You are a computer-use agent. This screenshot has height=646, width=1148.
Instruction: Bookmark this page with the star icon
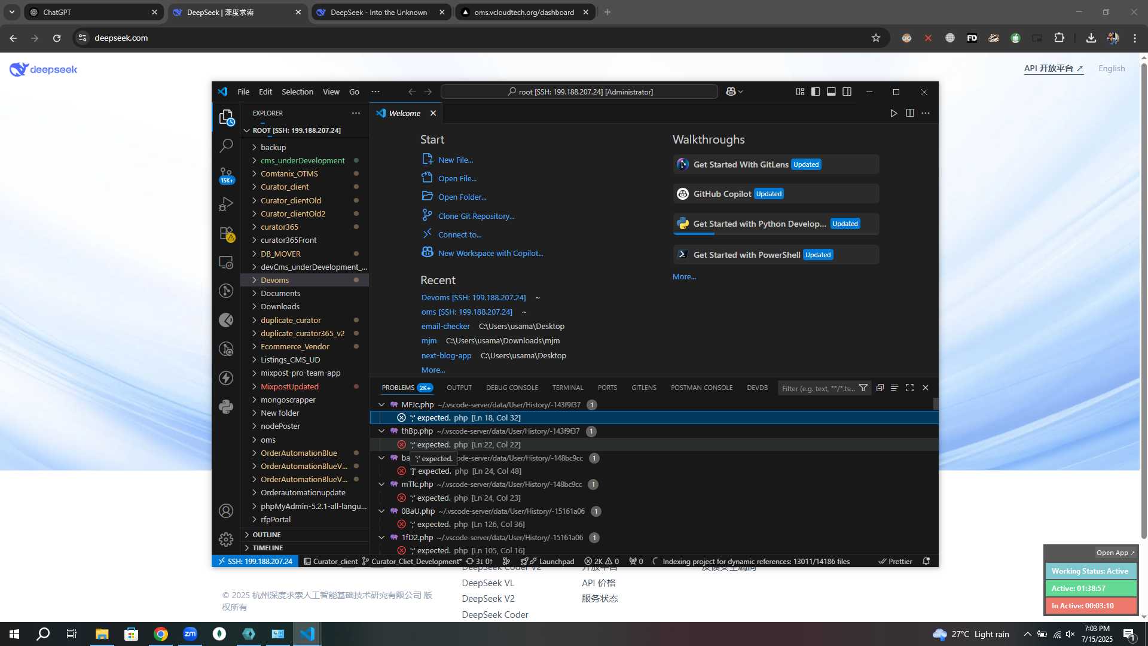(x=876, y=38)
